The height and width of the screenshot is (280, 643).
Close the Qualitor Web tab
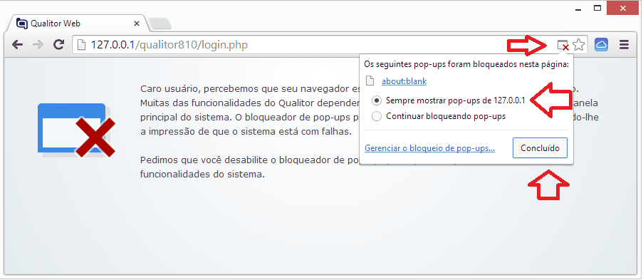point(137,24)
